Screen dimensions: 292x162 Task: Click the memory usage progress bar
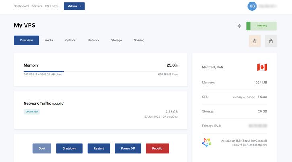pos(101,71)
